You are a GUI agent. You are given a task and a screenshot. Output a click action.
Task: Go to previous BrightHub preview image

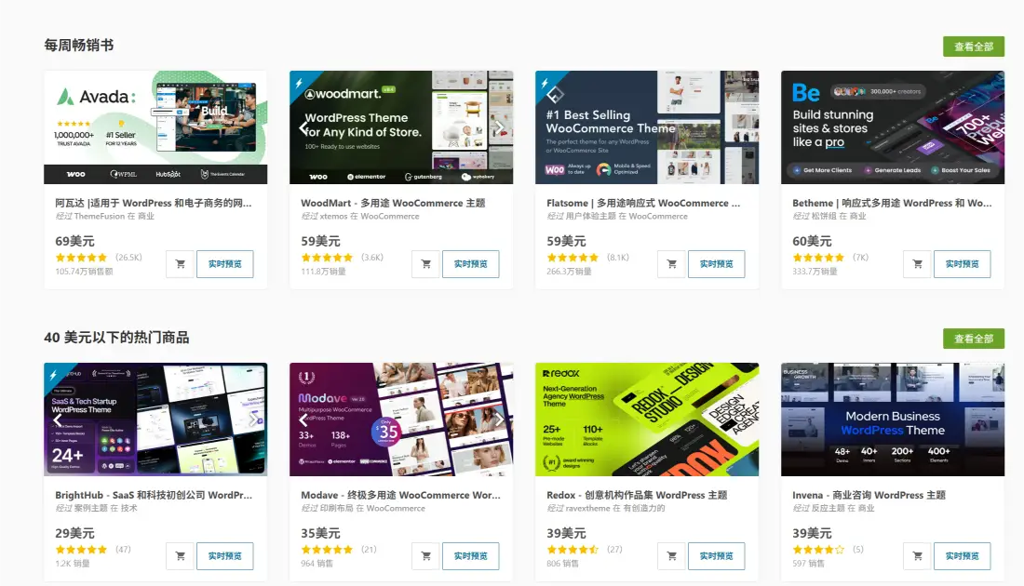58,420
